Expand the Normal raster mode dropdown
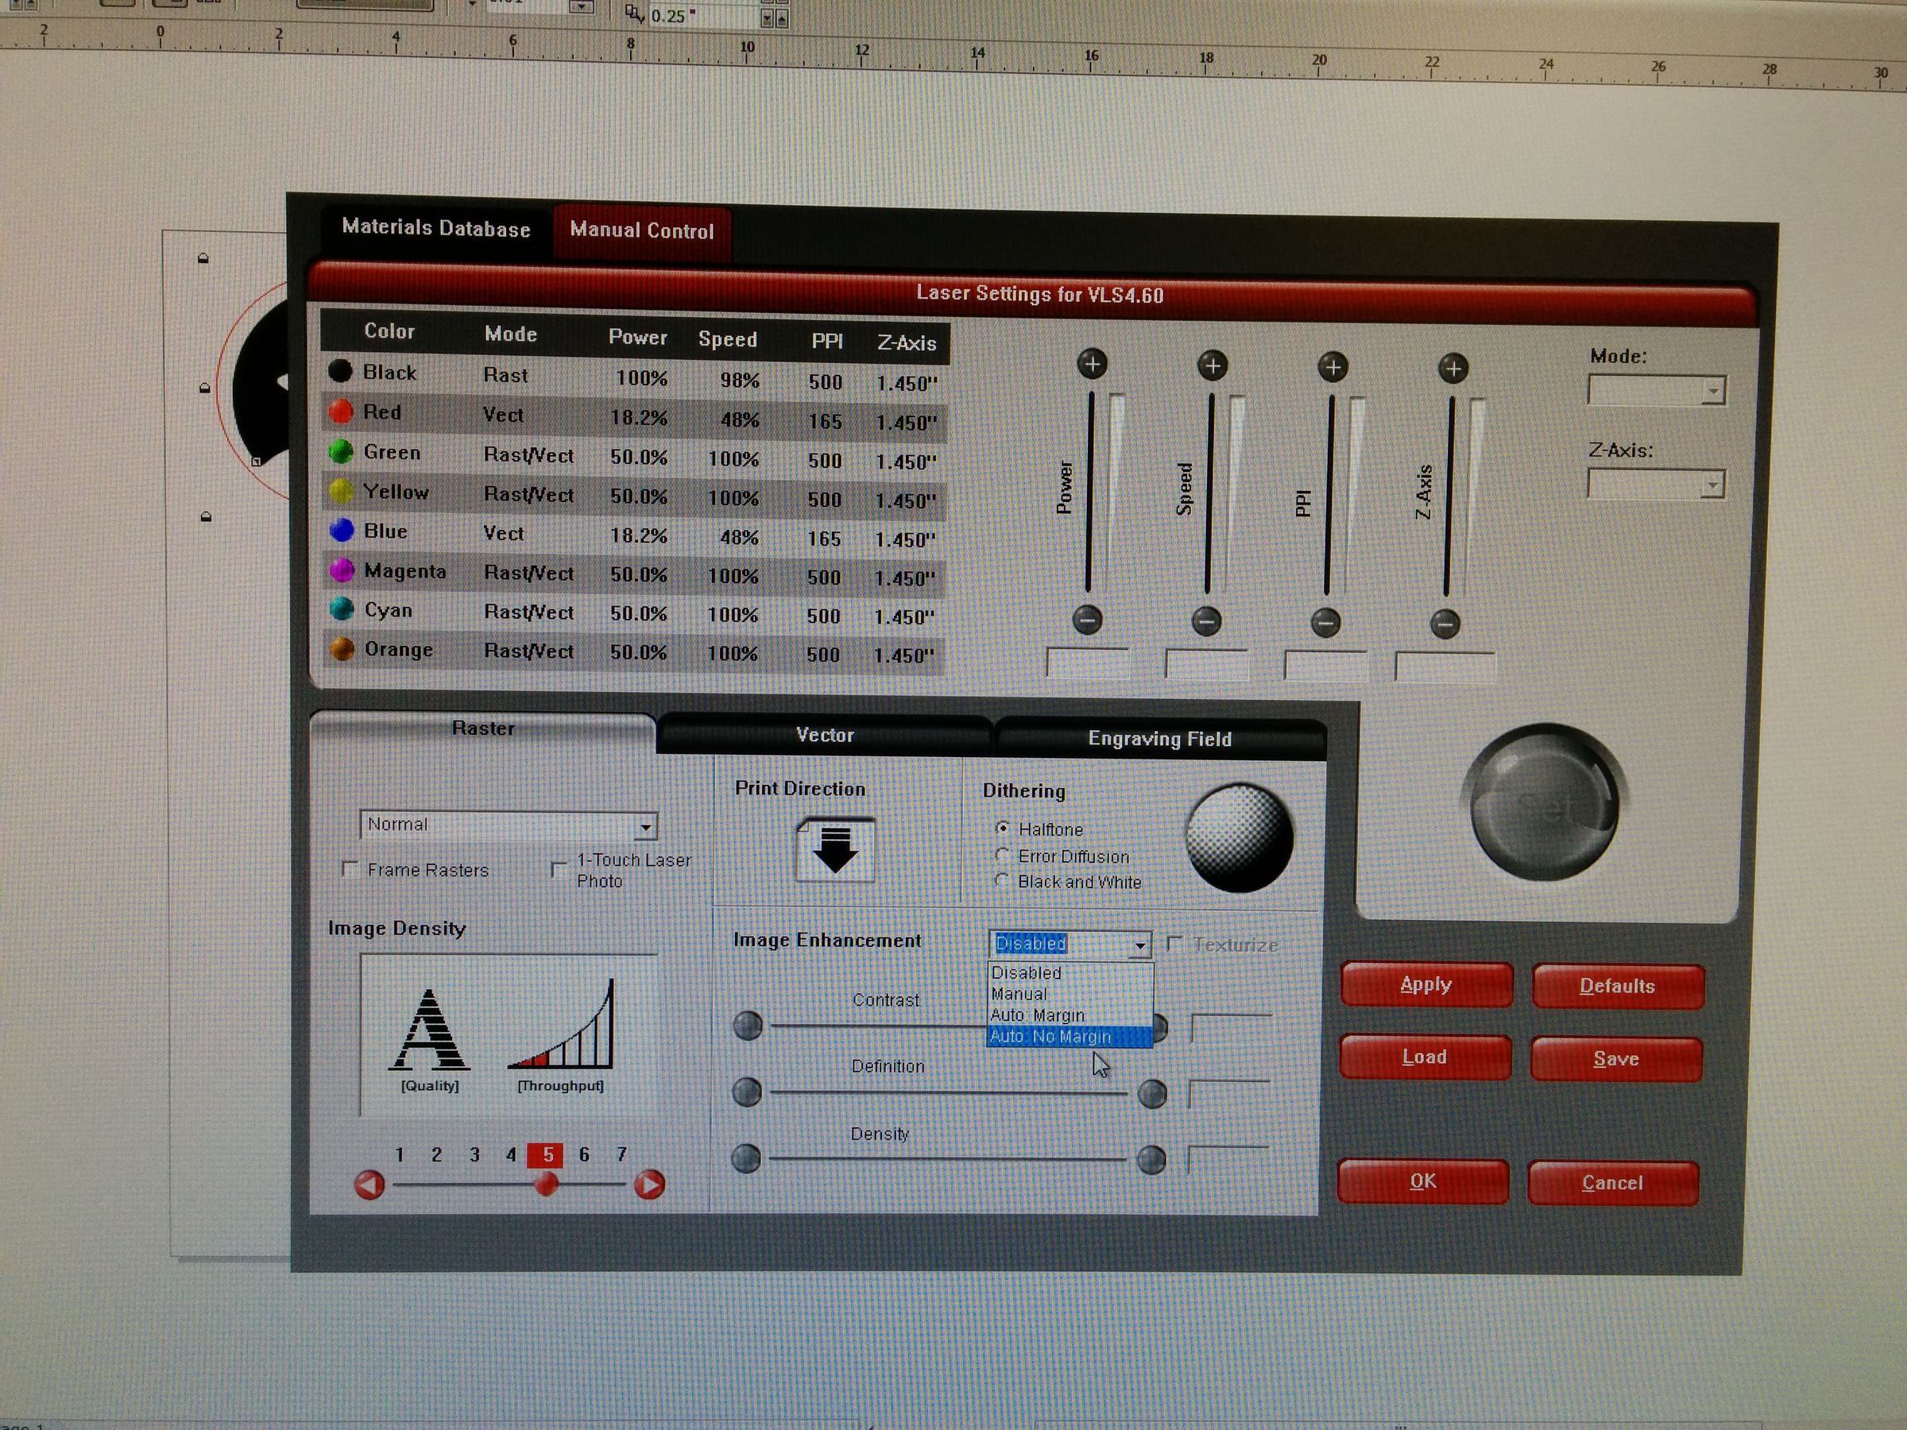Image resolution: width=1907 pixels, height=1430 pixels. point(645,828)
